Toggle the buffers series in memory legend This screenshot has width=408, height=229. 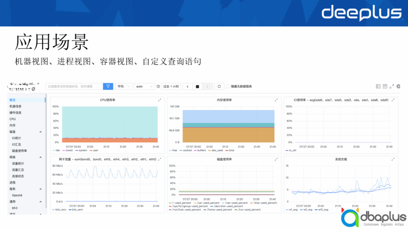tap(199, 150)
